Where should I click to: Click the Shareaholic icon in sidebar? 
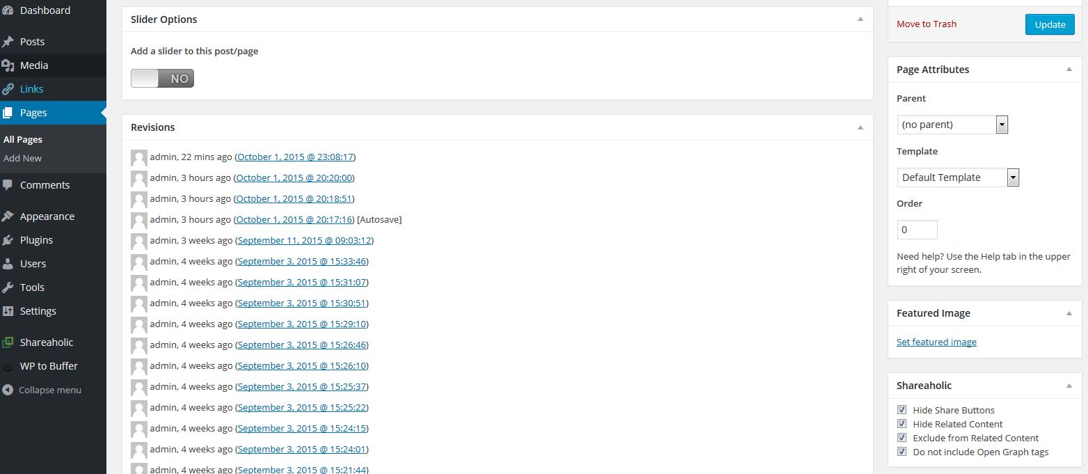(8, 342)
